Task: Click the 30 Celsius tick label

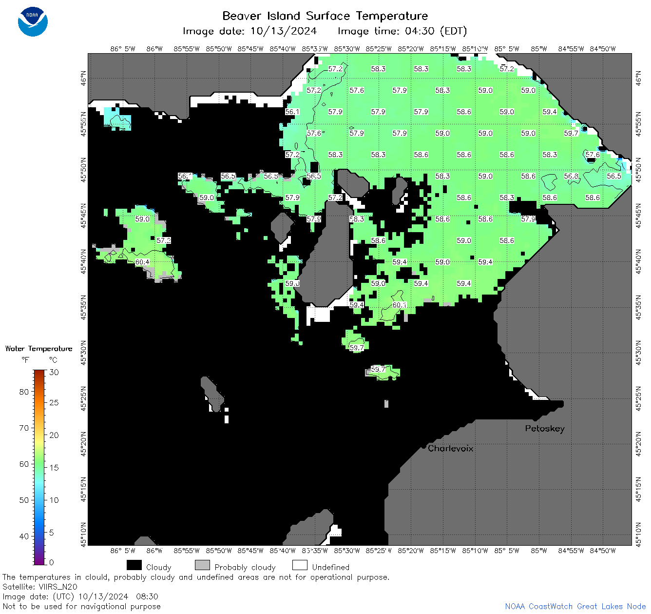Action: pyautogui.click(x=54, y=373)
